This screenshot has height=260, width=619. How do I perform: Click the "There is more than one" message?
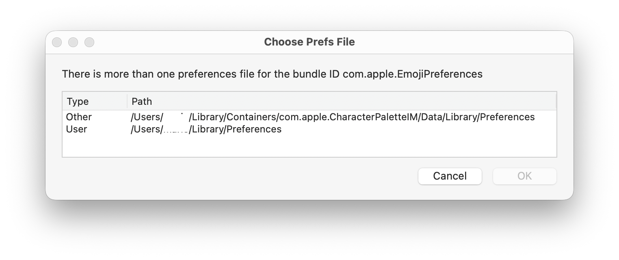coord(162,74)
